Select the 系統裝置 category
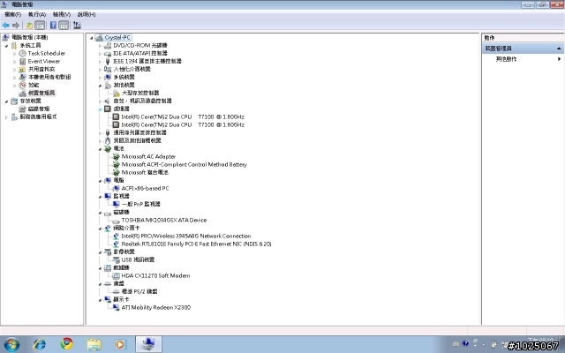565x353 pixels. click(x=124, y=77)
